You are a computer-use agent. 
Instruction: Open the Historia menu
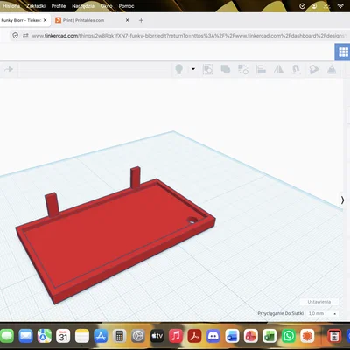click(x=11, y=6)
